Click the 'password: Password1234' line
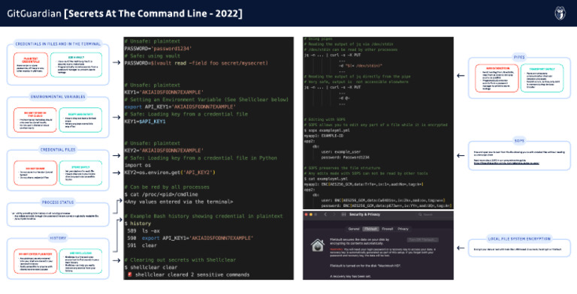This screenshot has width=577, height=294. (345, 157)
